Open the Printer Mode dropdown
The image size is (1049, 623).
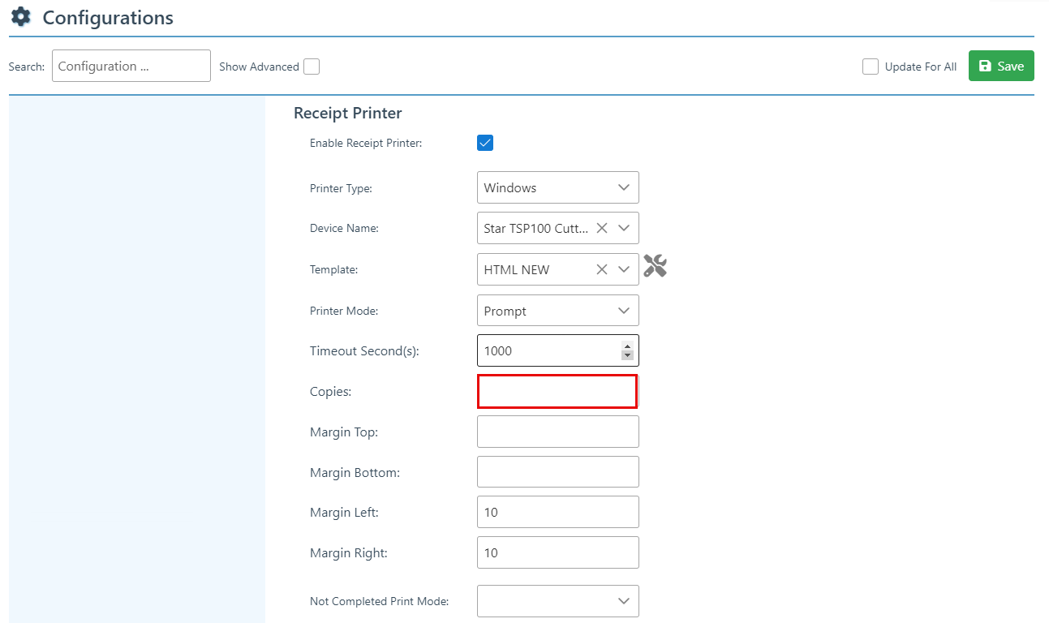coord(557,311)
